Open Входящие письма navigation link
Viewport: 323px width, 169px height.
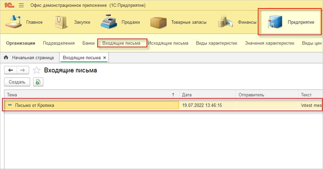pos(121,43)
